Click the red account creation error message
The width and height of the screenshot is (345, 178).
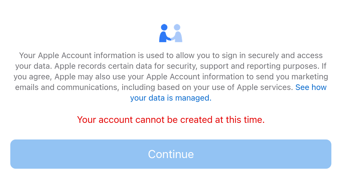click(x=171, y=120)
